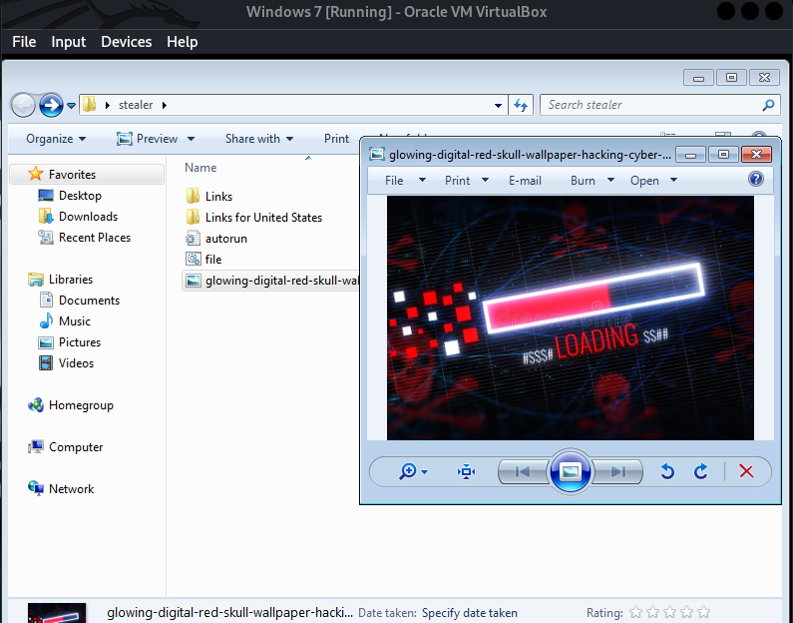Delete photo with red X icon

pos(746,471)
